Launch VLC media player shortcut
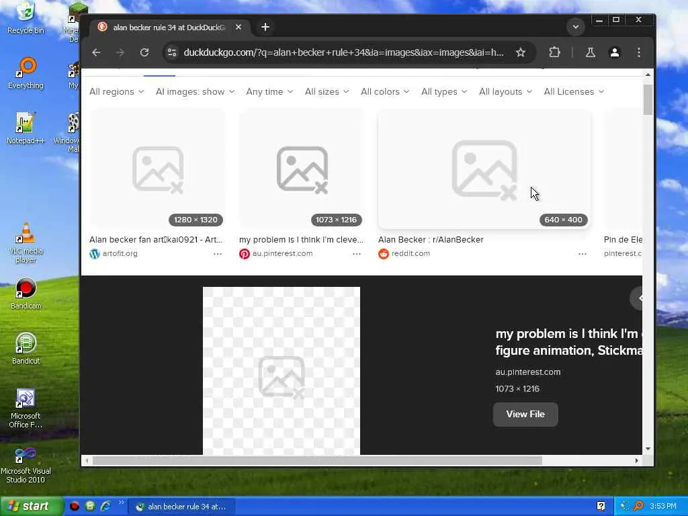Screen dimensions: 688x516 coord(26,243)
